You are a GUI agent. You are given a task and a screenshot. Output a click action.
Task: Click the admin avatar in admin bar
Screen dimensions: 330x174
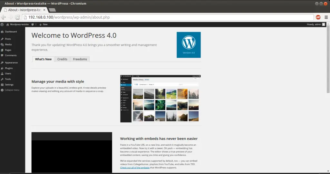point(324,24)
